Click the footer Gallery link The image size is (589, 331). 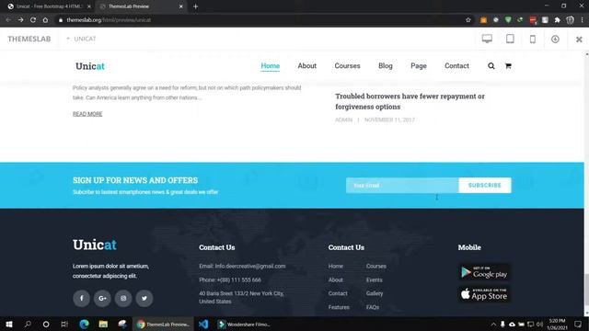coord(375,293)
